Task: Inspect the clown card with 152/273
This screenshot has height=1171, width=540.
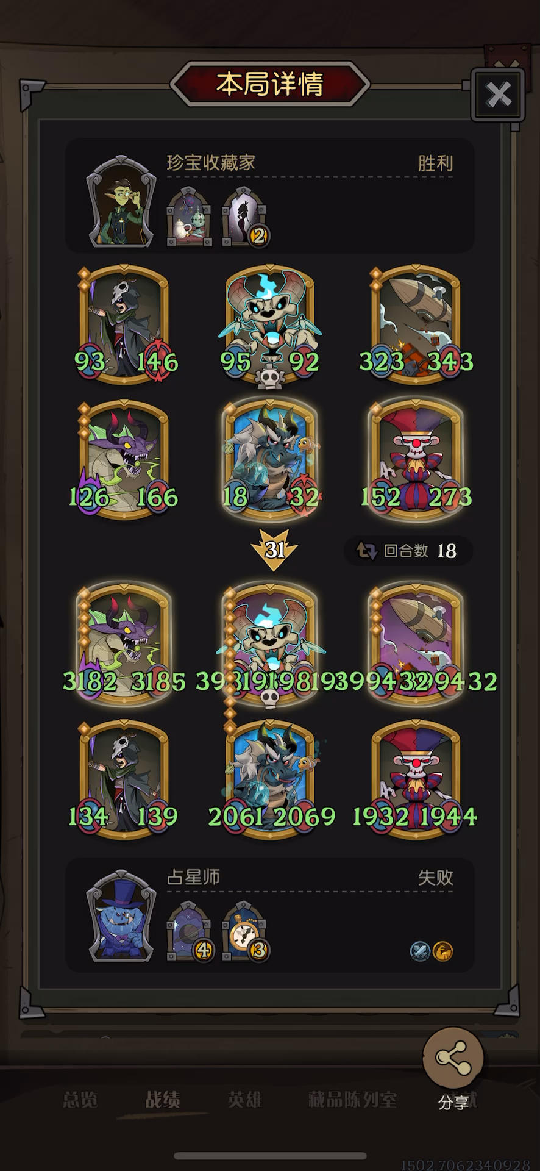Action: tap(416, 460)
